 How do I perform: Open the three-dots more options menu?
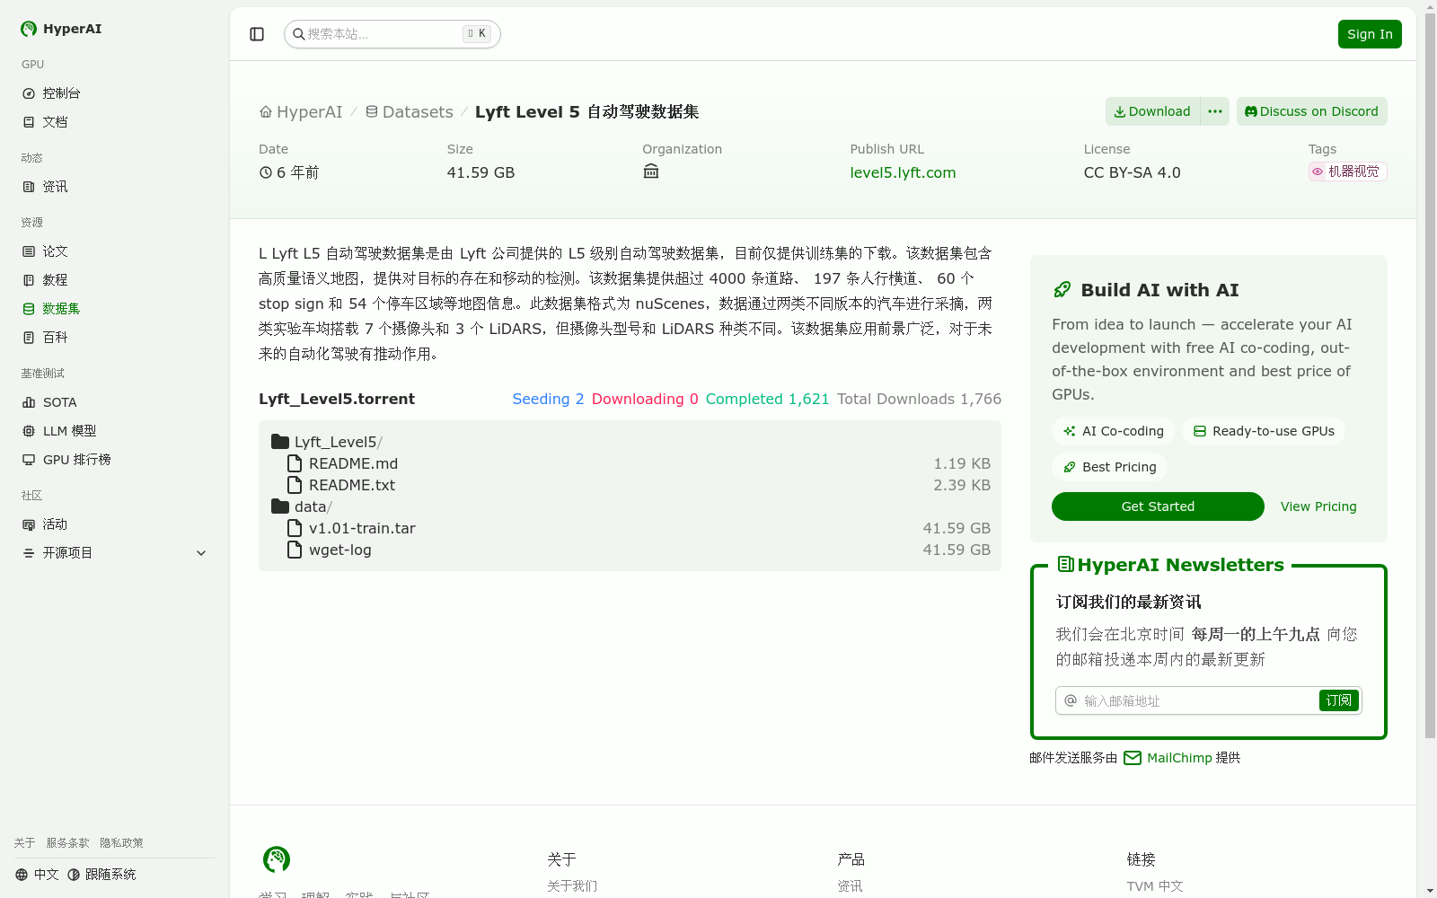coord(1215,111)
